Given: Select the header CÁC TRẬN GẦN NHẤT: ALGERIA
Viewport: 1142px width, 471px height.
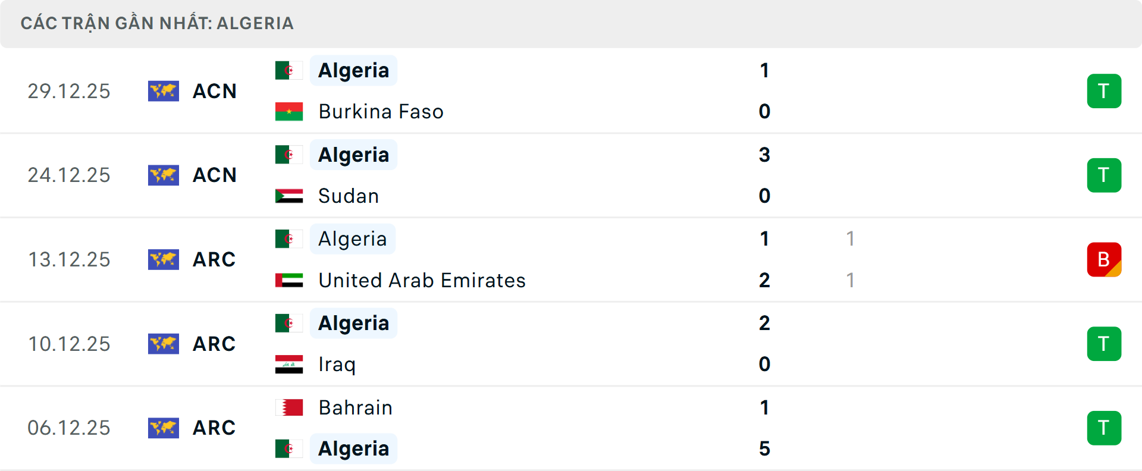Looking at the screenshot, I should [158, 23].
